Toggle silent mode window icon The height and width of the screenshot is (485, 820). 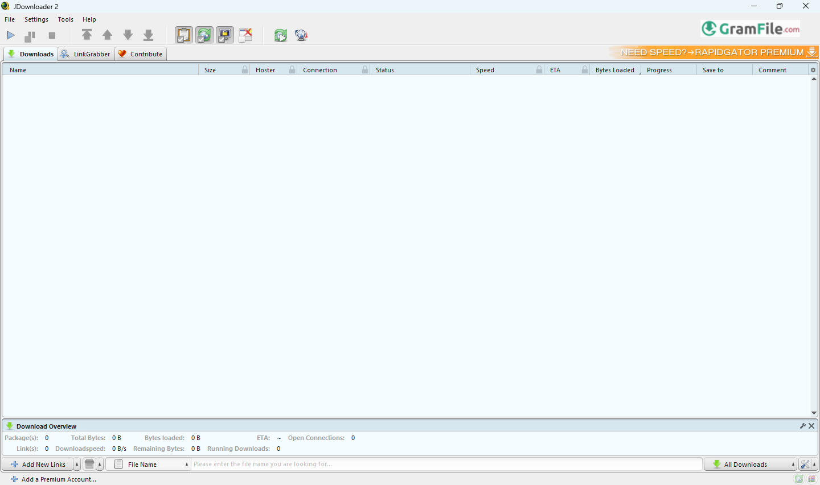click(245, 35)
